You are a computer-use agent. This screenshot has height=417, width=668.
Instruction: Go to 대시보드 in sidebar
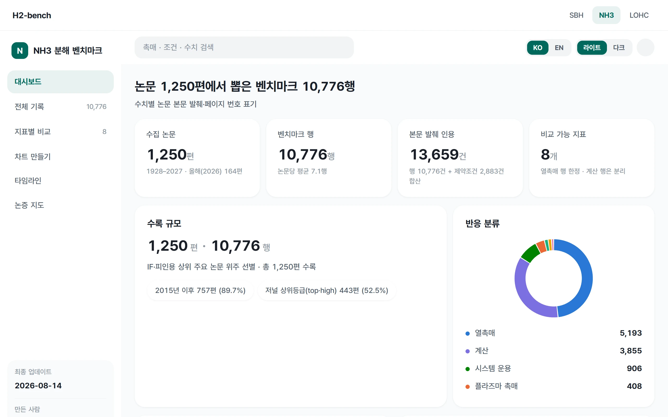tap(61, 82)
